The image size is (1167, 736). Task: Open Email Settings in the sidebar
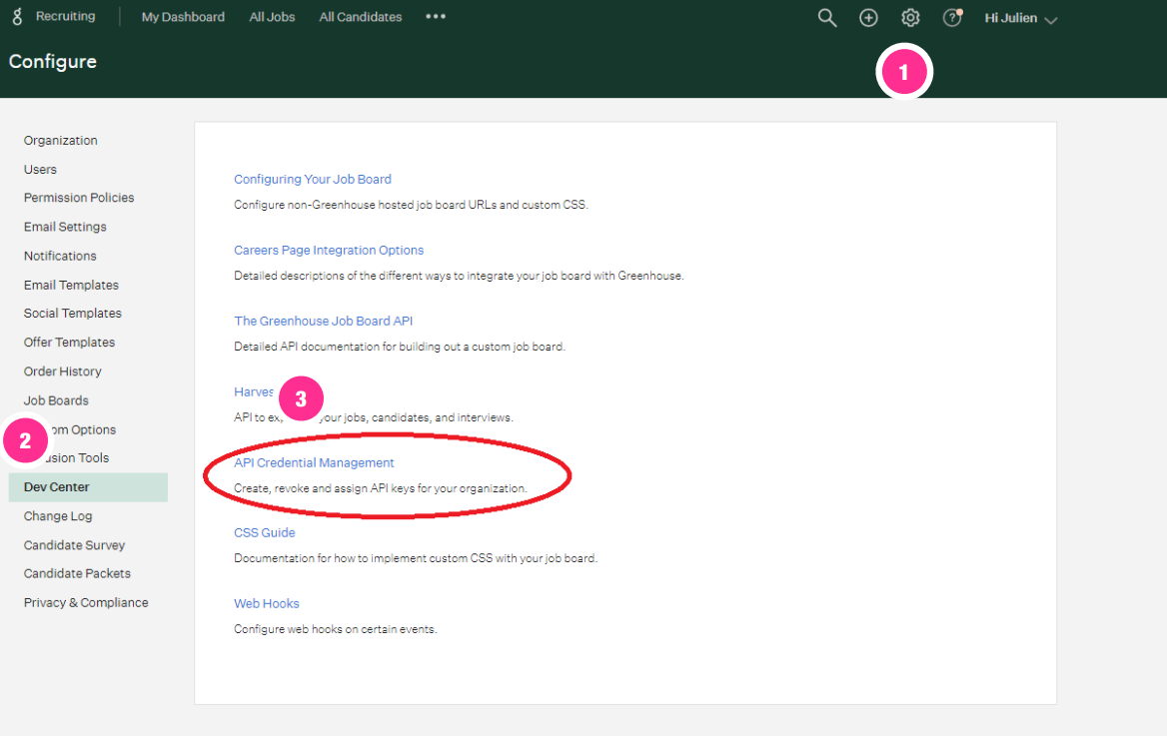pos(65,227)
